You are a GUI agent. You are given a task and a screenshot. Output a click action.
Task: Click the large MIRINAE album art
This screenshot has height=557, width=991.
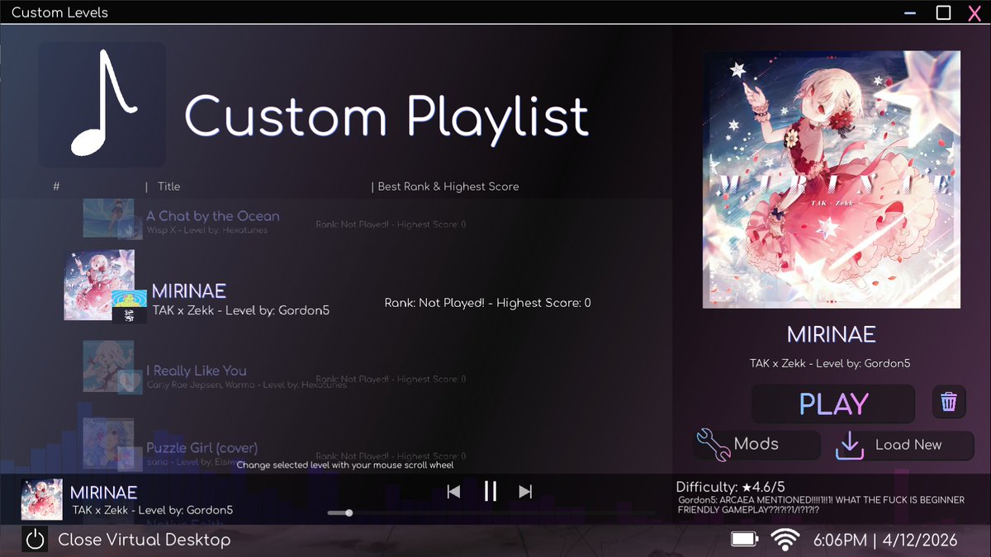click(x=832, y=180)
